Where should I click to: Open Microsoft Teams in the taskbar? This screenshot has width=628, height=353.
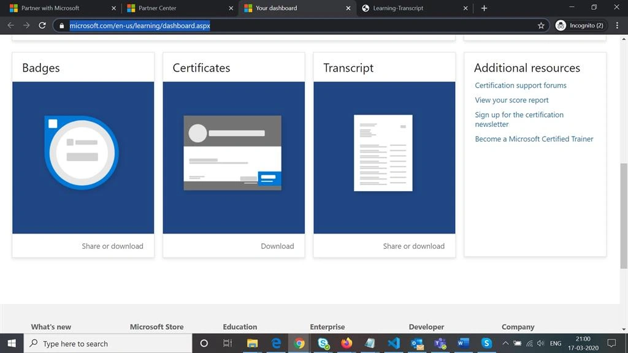440,343
